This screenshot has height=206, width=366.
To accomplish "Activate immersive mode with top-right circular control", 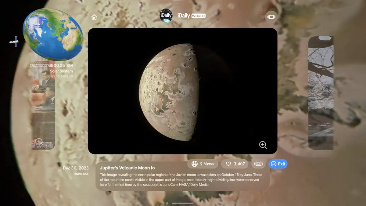I will [271, 17].
